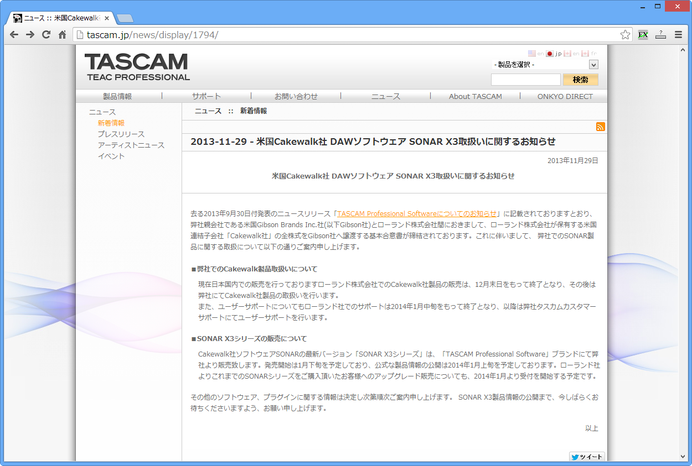Follow the TASCAM Professional Software announcement link

pos(417,213)
